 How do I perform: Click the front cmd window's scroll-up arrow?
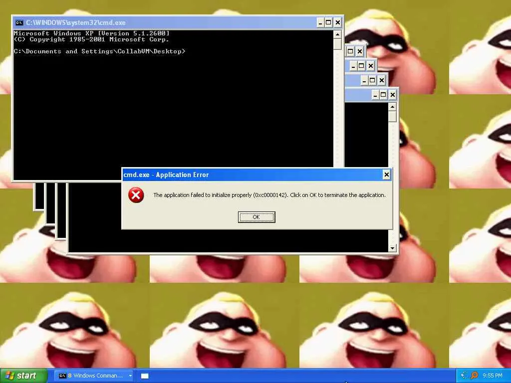point(337,34)
